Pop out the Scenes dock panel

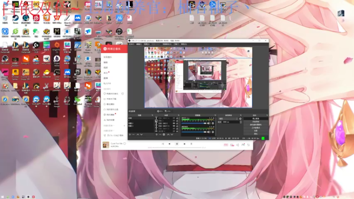click(152, 115)
